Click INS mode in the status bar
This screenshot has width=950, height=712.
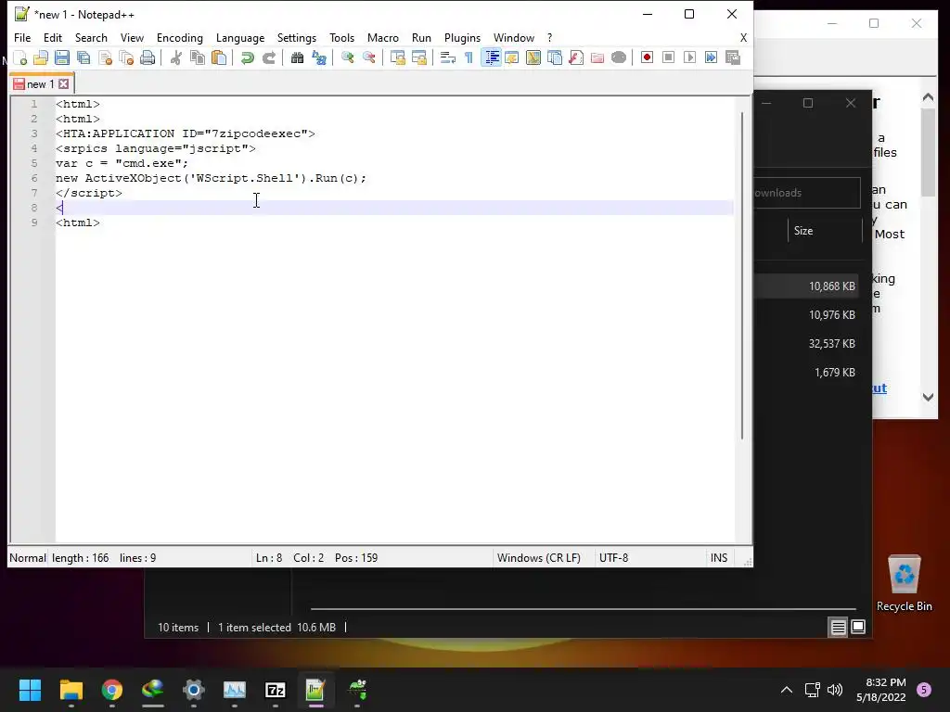(x=719, y=557)
